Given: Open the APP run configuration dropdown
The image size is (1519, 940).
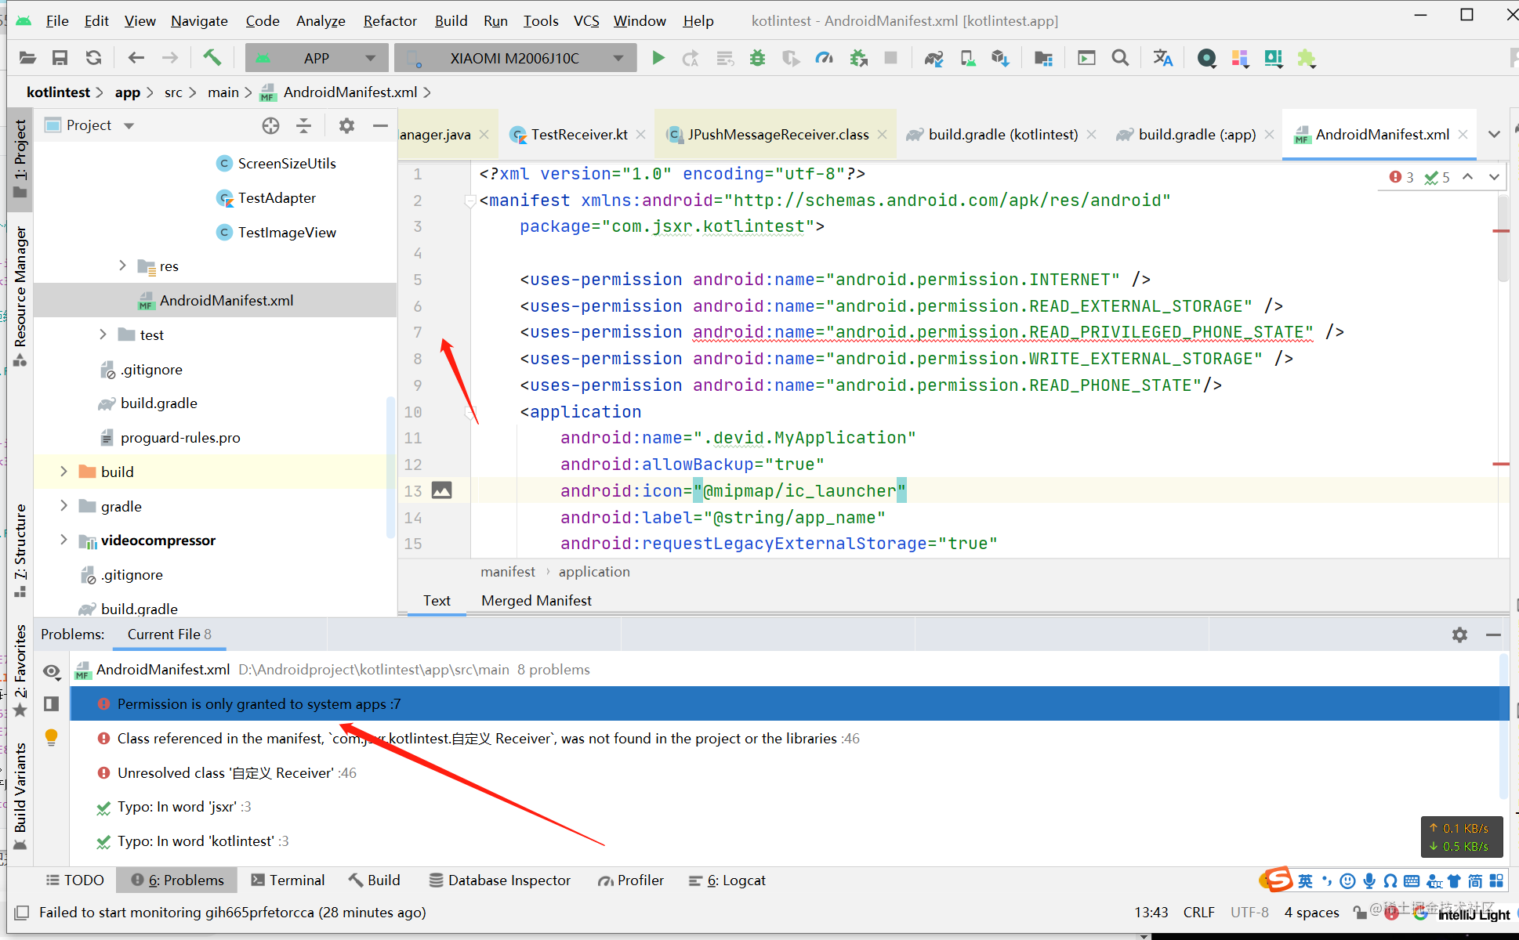Looking at the screenshot, I should [x=317, y=58].
